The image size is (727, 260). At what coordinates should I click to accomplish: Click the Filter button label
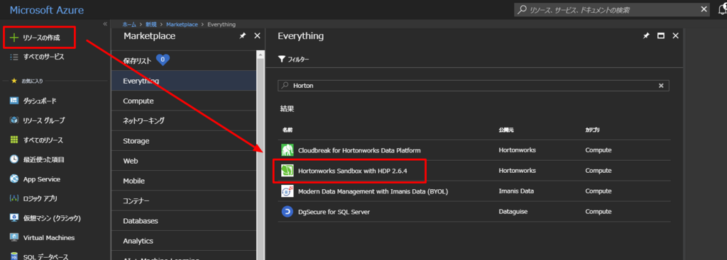pos(298,60)
